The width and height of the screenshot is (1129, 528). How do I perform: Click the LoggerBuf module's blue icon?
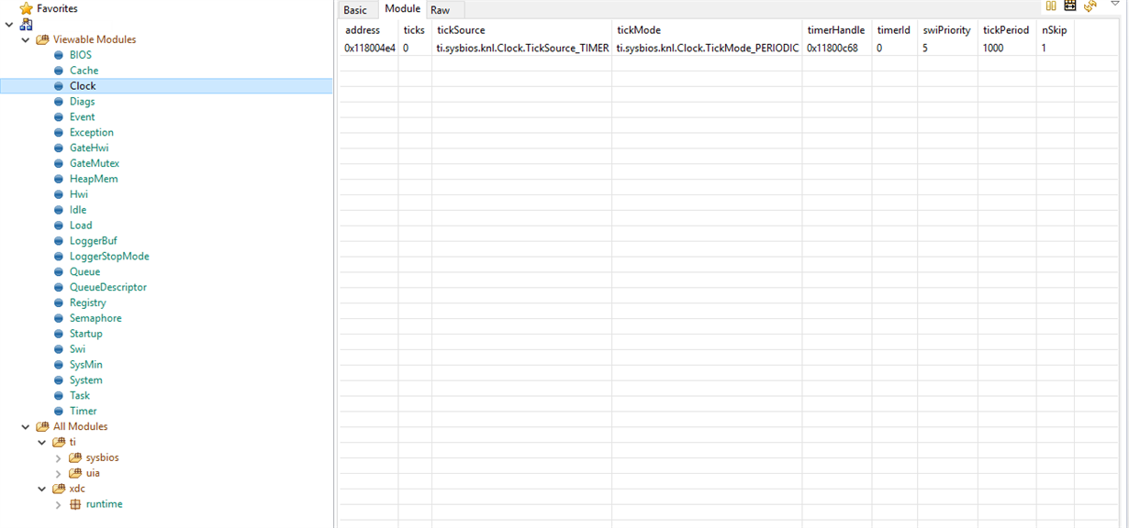59,241
